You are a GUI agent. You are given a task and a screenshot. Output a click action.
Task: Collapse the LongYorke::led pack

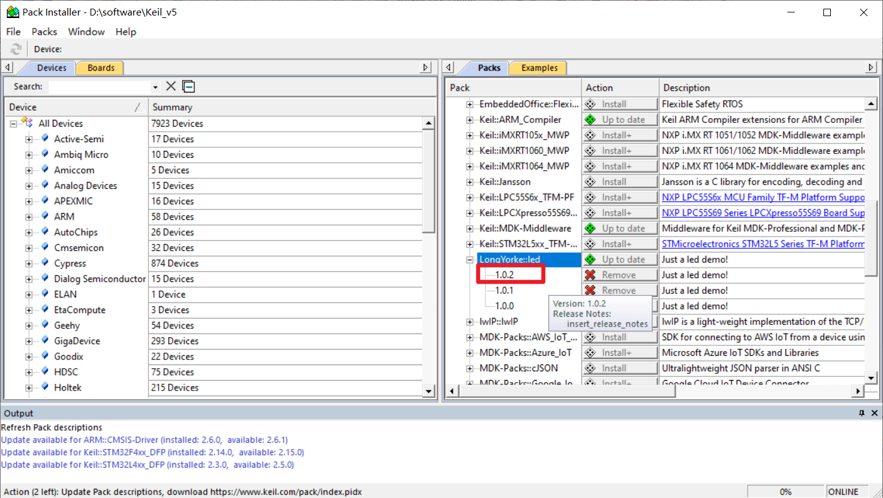point(470,260)
